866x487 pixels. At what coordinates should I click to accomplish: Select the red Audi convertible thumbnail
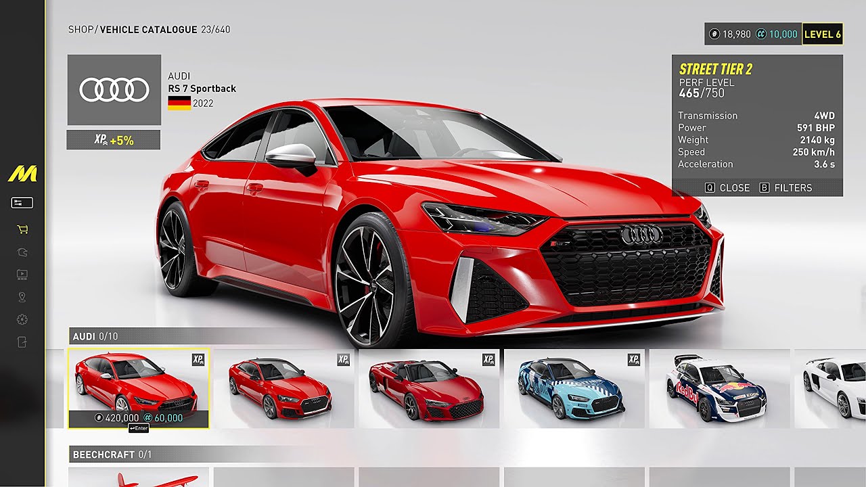(429, 388)
